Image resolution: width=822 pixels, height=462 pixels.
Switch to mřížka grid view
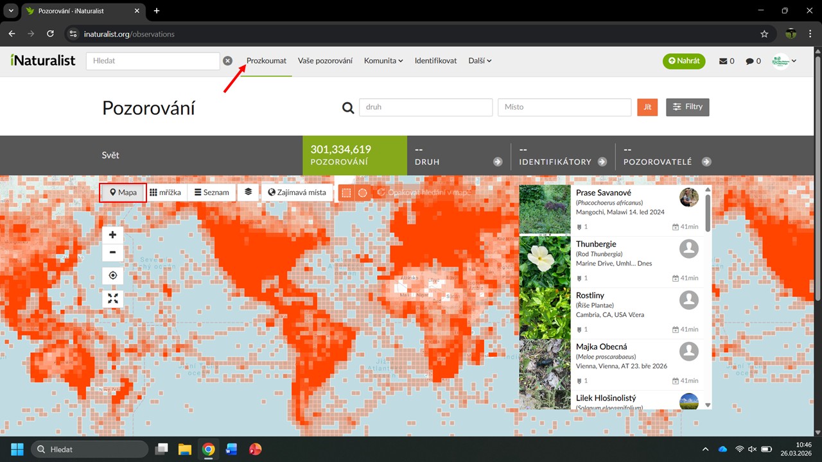tap(166, 193)
